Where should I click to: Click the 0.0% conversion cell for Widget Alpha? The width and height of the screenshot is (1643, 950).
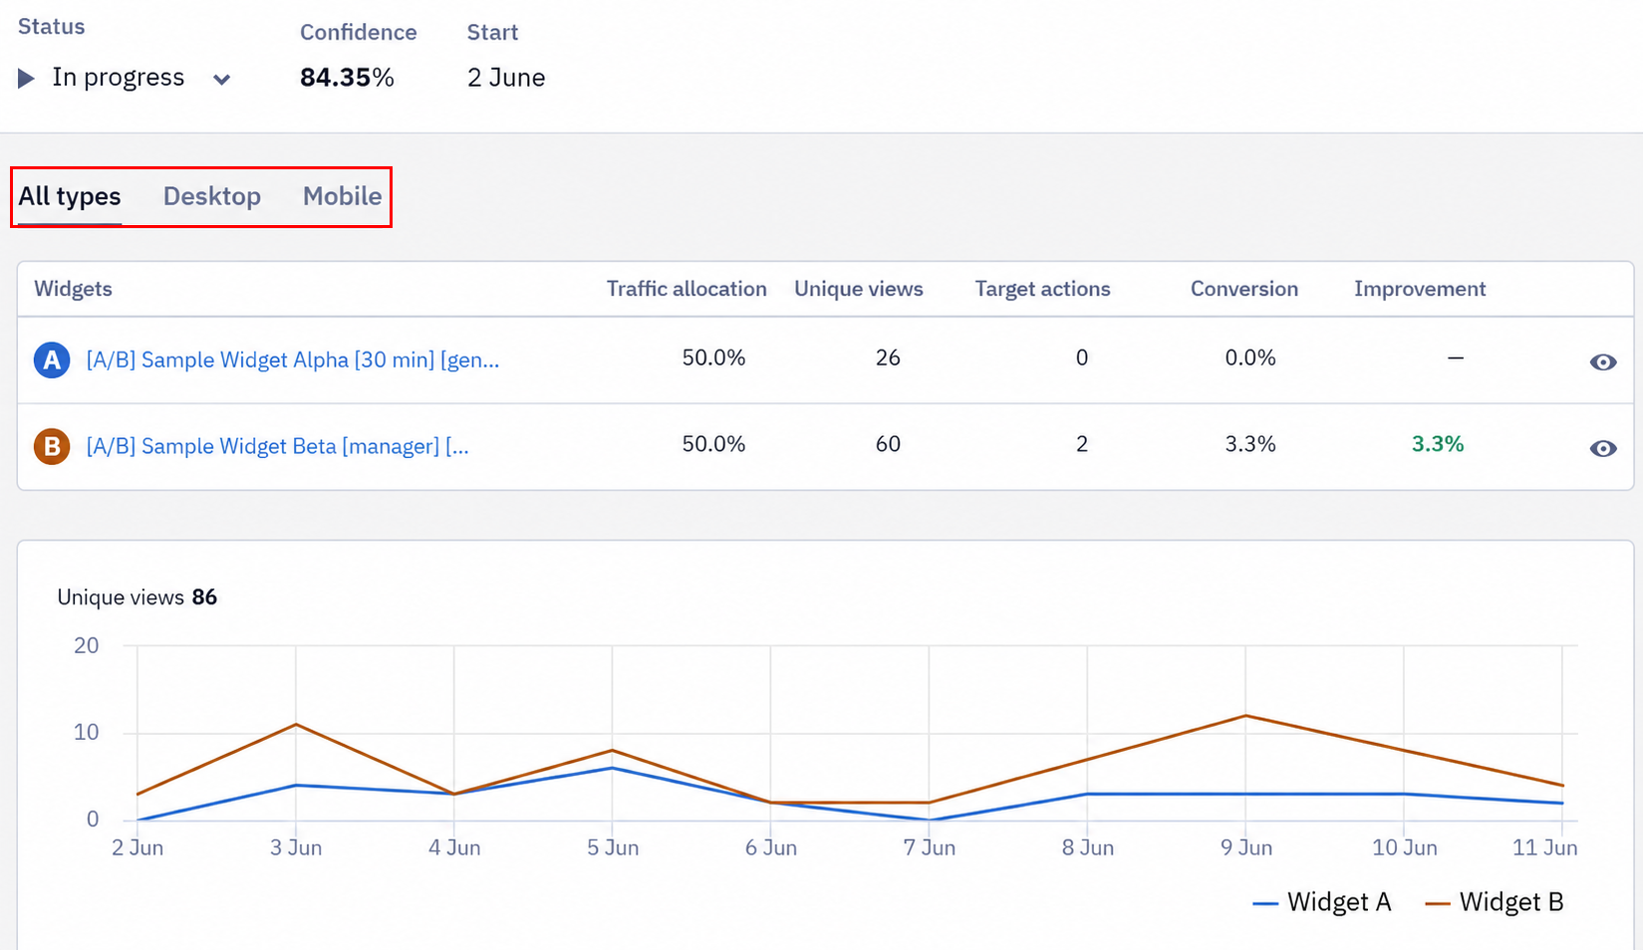[1250, 357]
